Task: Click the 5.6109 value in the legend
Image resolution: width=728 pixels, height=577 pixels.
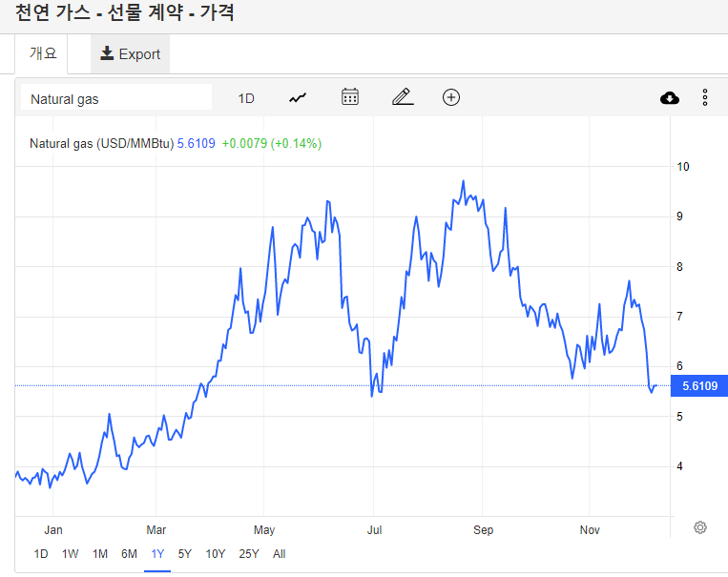Action: 196,143
